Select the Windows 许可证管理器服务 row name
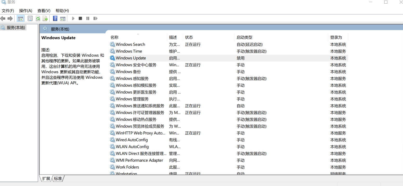This screenshot has width=403, height=186. [140, 112]
